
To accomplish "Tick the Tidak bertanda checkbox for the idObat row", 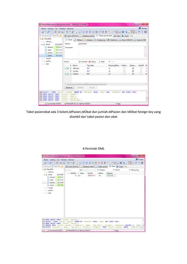I will 124,74.
